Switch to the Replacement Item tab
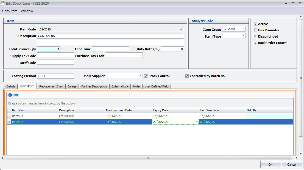304x170 pixels. click(x=51, y=86)
